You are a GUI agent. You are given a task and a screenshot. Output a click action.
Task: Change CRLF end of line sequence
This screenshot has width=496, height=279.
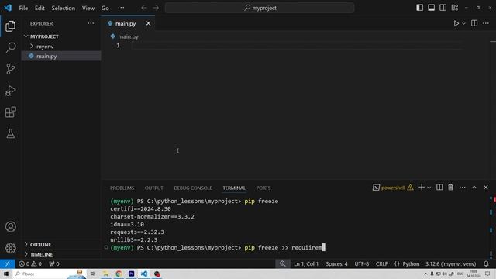[x=381, y=263]
